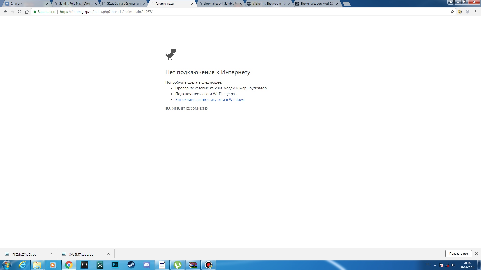Switch to the Диалоги tab

pos(25,4)
